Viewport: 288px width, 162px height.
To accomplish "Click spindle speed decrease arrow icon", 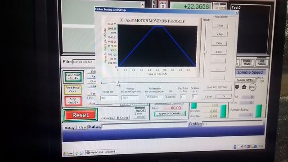I will pos(237,87).
